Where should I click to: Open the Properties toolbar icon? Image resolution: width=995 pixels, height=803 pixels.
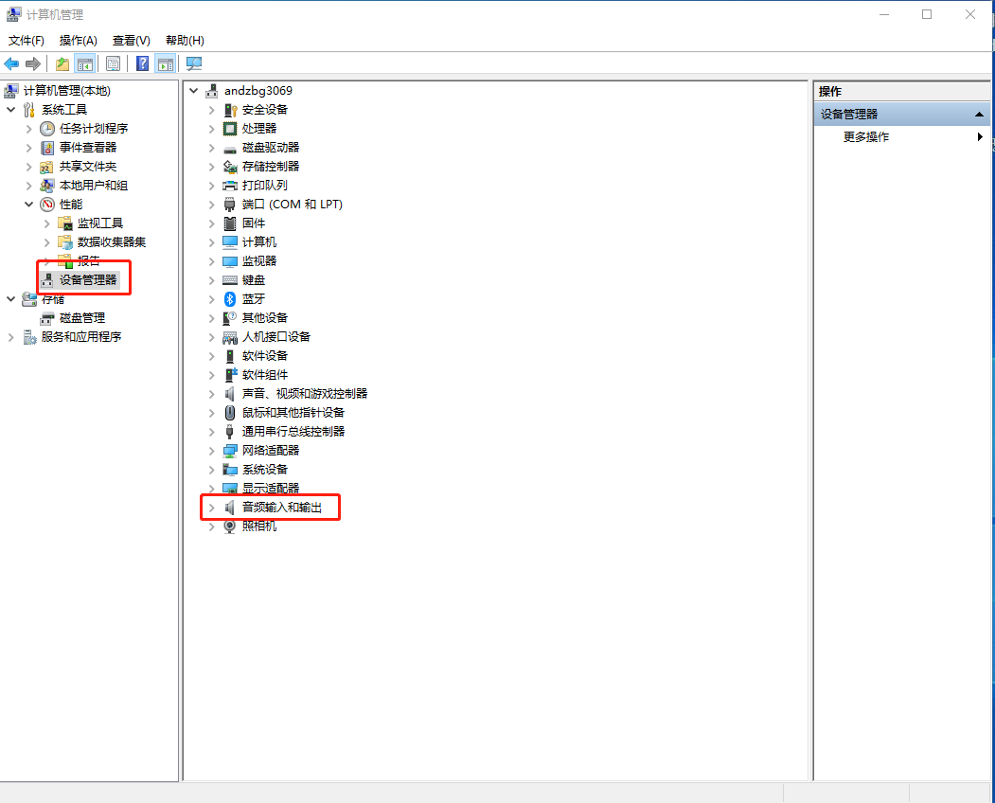(114, 63)
